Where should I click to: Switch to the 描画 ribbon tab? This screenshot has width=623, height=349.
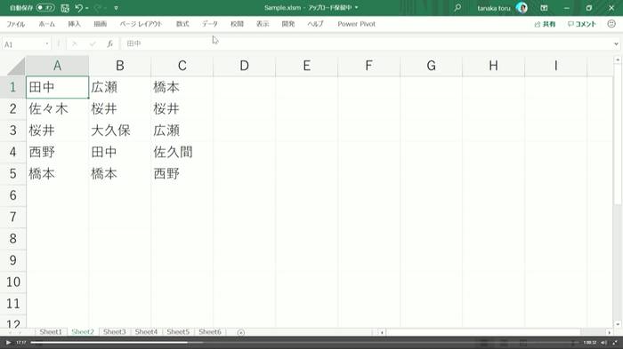pos(100,24)
